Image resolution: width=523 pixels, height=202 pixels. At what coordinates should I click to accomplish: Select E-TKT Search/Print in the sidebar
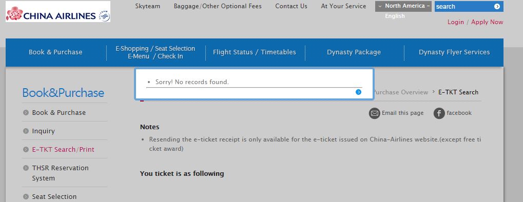63,150
